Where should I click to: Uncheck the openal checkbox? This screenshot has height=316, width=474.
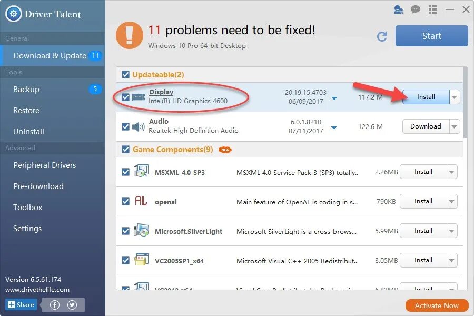(x=125, y=201)
